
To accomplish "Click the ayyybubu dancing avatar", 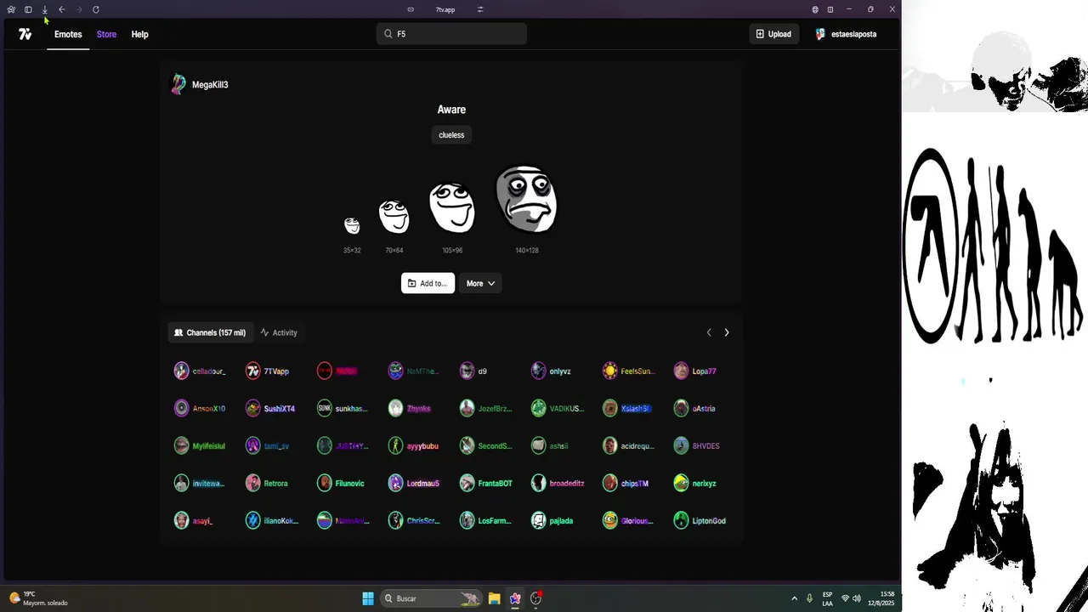I will tap(395, 445).
